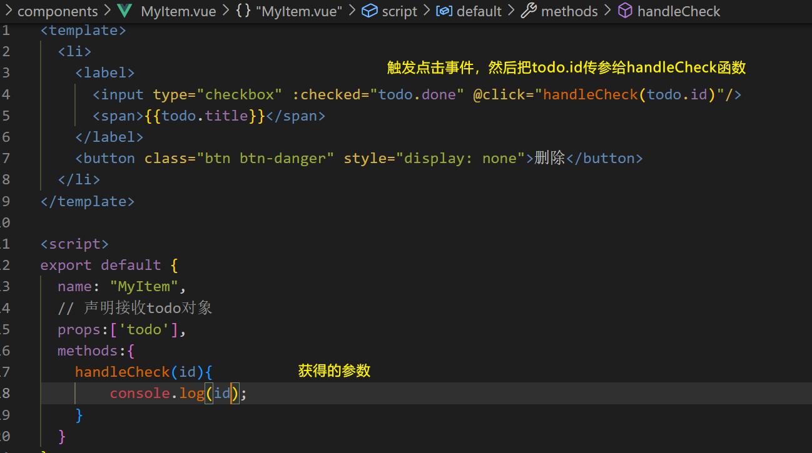
Task: Open the components folder breadcrumb
Action: 58,11
